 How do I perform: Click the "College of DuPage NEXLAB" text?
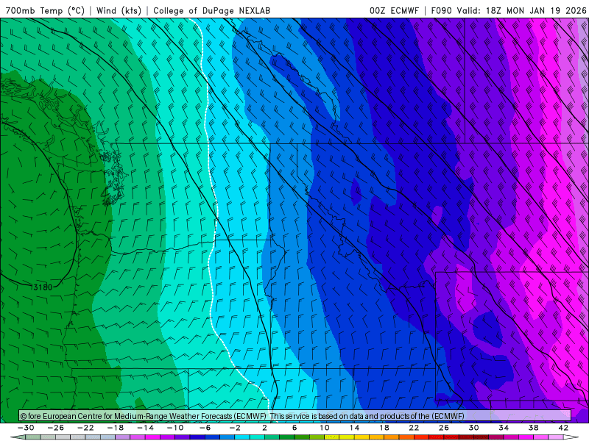click(x=211, y=10)
